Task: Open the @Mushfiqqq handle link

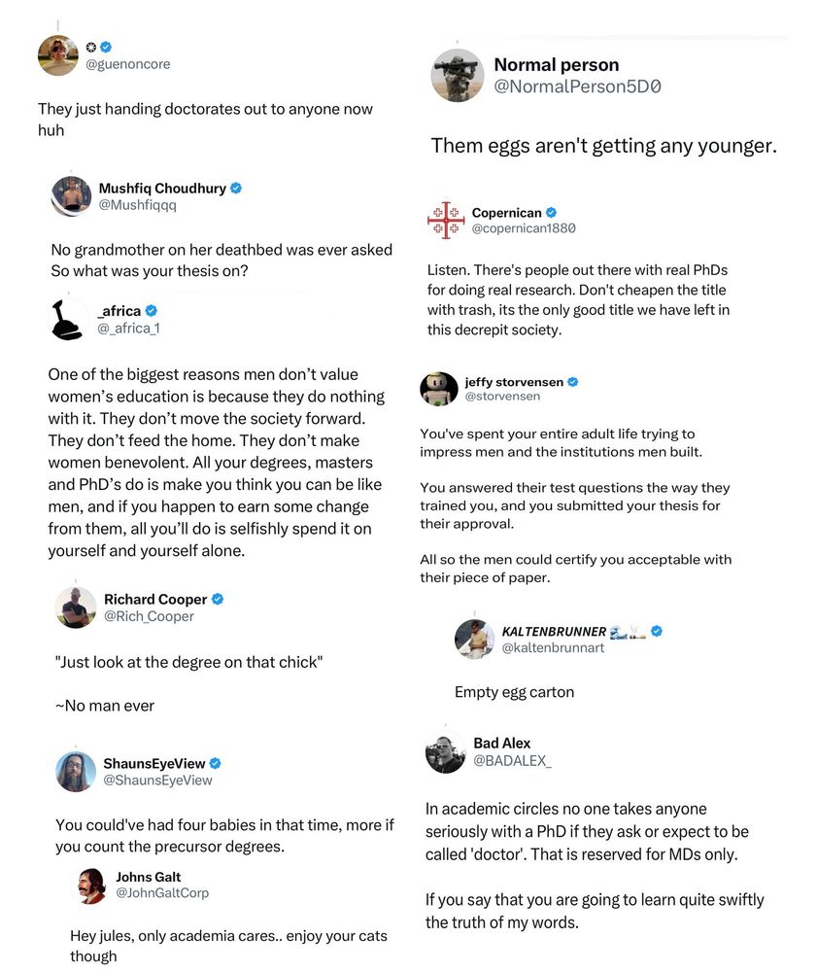Action: coord(138,205)
